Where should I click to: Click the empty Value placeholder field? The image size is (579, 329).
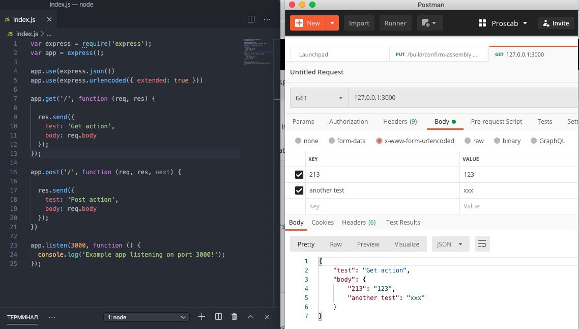[519, 206]
